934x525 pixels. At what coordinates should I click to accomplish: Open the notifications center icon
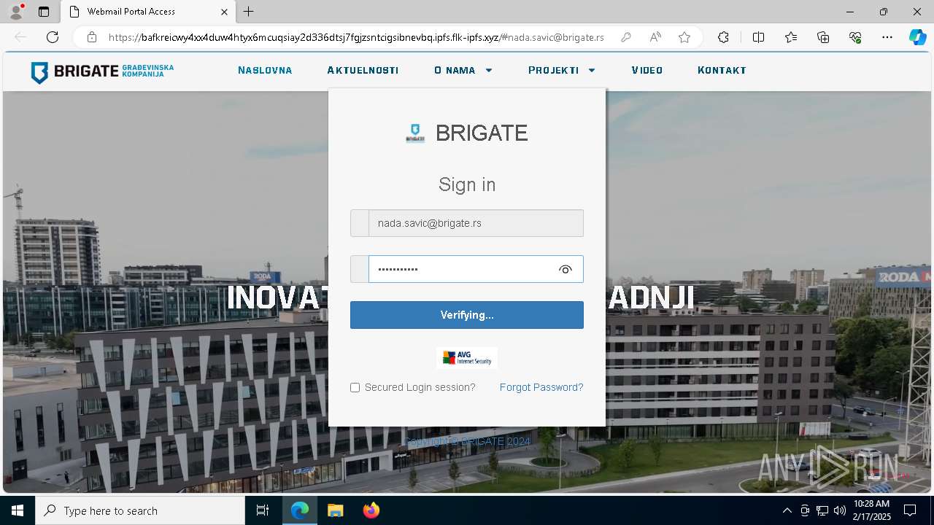click(x=910, y=510)
